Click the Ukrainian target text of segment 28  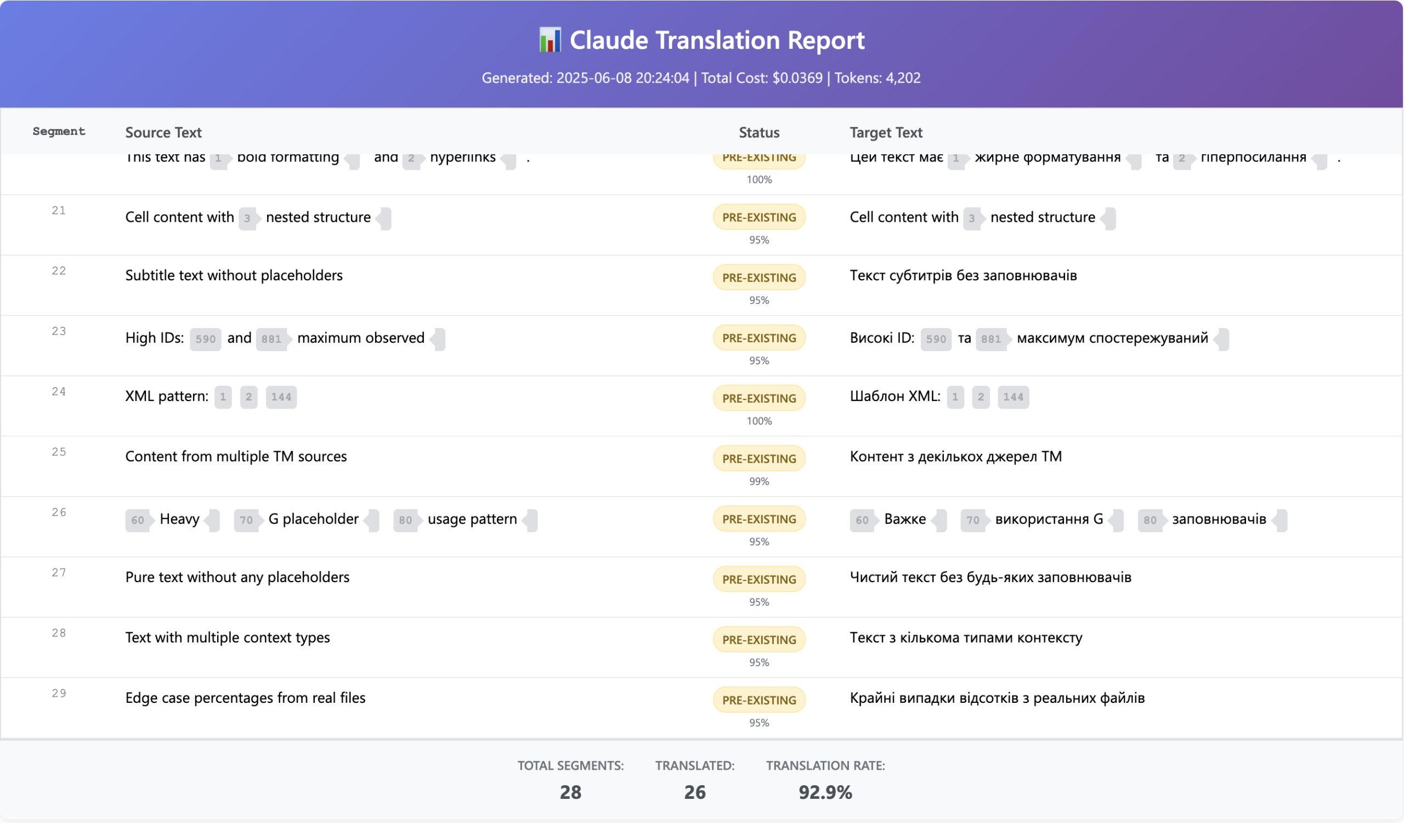pyautogui.click(x=966, y=638)
